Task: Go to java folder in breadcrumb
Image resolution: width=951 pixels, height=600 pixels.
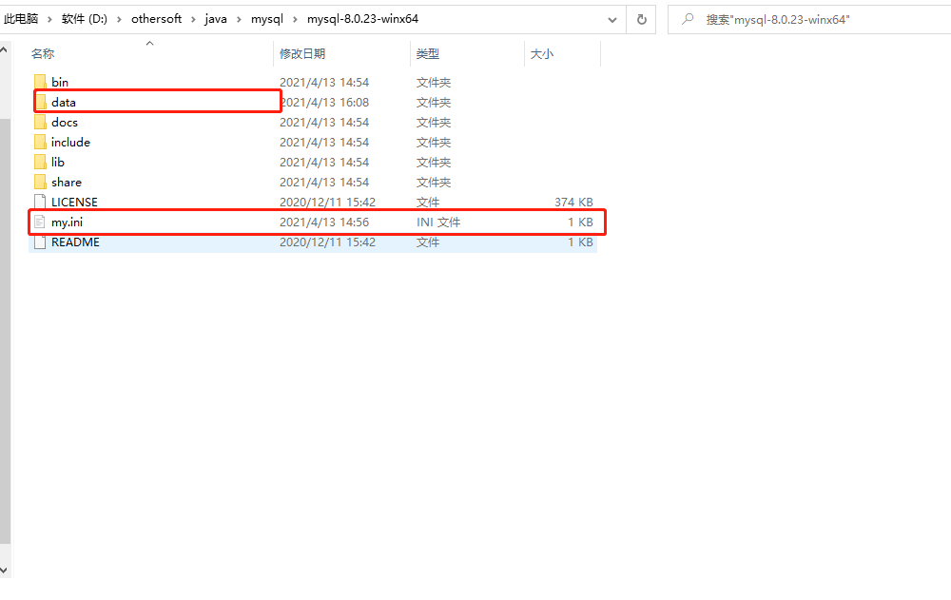Action: point(216,19)
